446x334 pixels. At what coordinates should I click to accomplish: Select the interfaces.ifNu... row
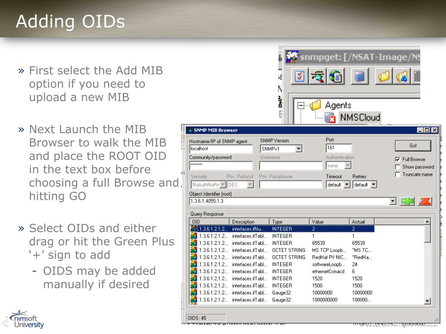click(282, 229)
